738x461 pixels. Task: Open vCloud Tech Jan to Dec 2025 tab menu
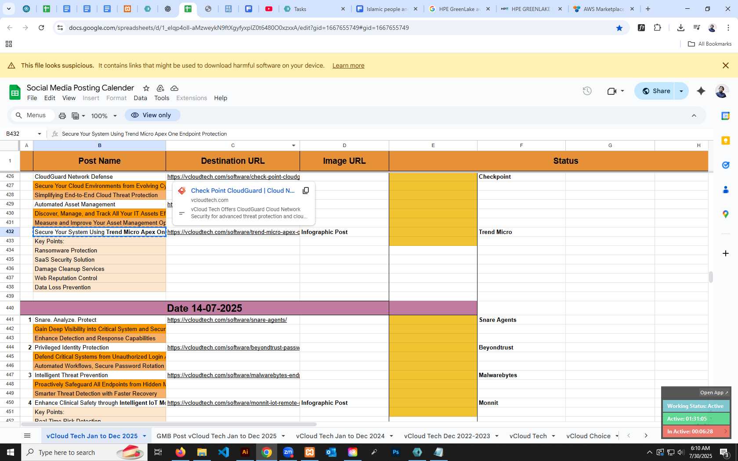tap(144, 436)
